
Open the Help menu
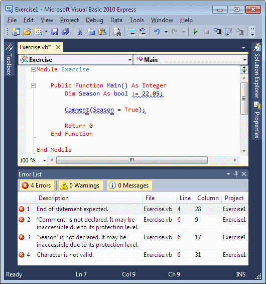pyautogui.click(x=186, y=20)
